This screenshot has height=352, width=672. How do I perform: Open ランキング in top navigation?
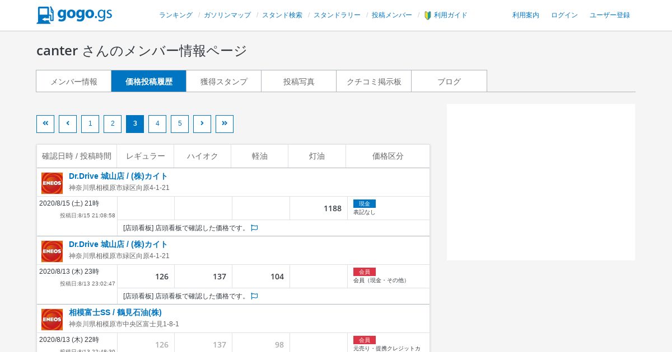(176, 15)
